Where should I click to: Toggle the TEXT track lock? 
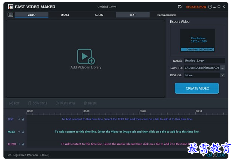pos(23,119)
